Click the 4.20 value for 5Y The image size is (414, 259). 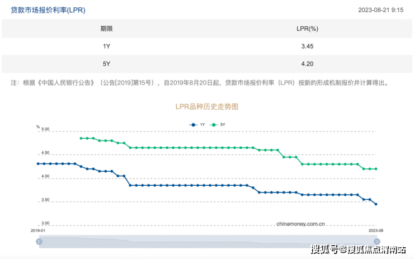tap(307, 64)
